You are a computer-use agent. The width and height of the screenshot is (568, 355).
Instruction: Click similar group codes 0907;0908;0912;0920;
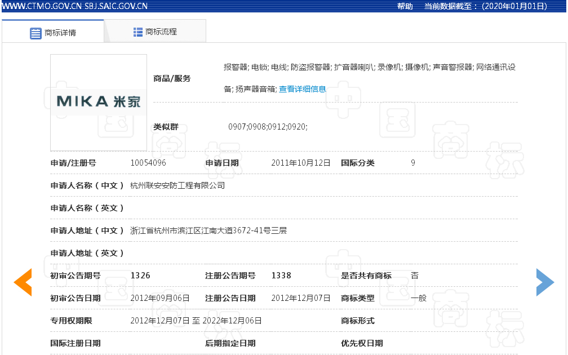(268, 127)
